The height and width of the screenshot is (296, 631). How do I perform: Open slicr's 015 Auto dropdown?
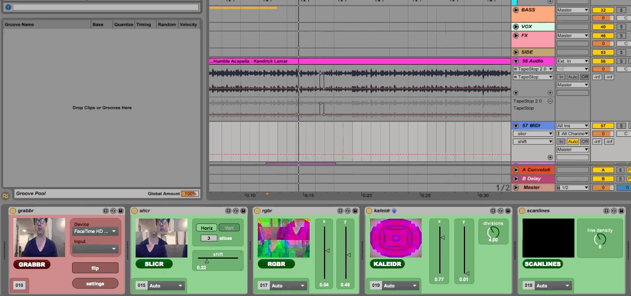click(166, 286)
